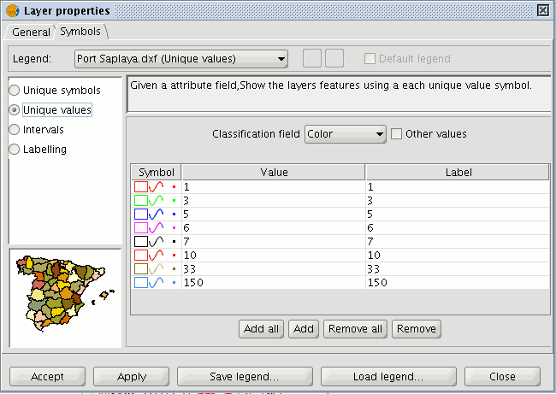Click the red symbol icon for value 1
Viewport: 556px width, 394px height.
[156, 186]
